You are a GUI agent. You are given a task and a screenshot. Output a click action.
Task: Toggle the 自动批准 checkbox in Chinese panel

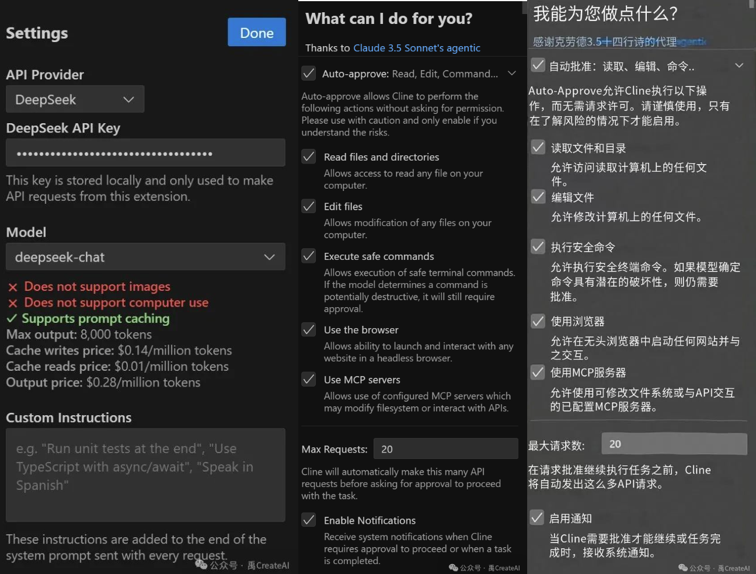click(x=538, y=65)
